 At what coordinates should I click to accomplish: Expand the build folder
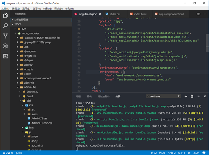[41, 96]
